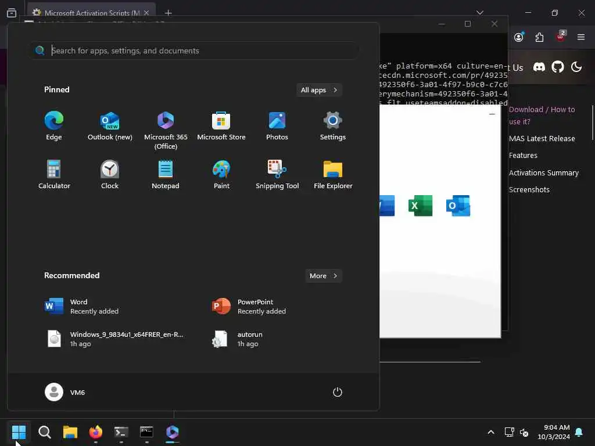
Task: Go to MAS Latest Release section
Action: click(542, 138)
